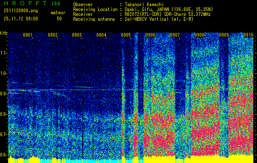Click the 0901 time marker
The image size is (257, 163).
(x=28, y=35)
